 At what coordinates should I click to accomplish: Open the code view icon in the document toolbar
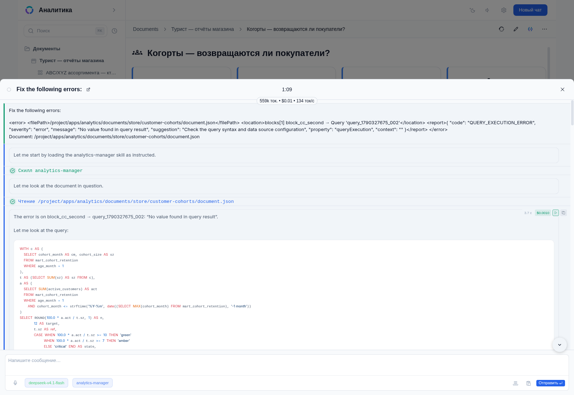530,29
